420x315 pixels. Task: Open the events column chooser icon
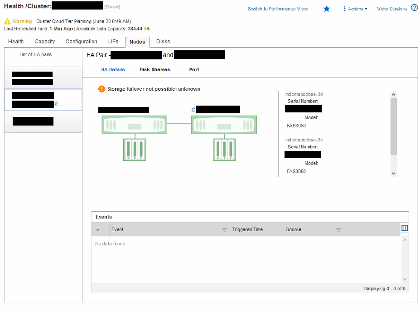pos(405,228)
